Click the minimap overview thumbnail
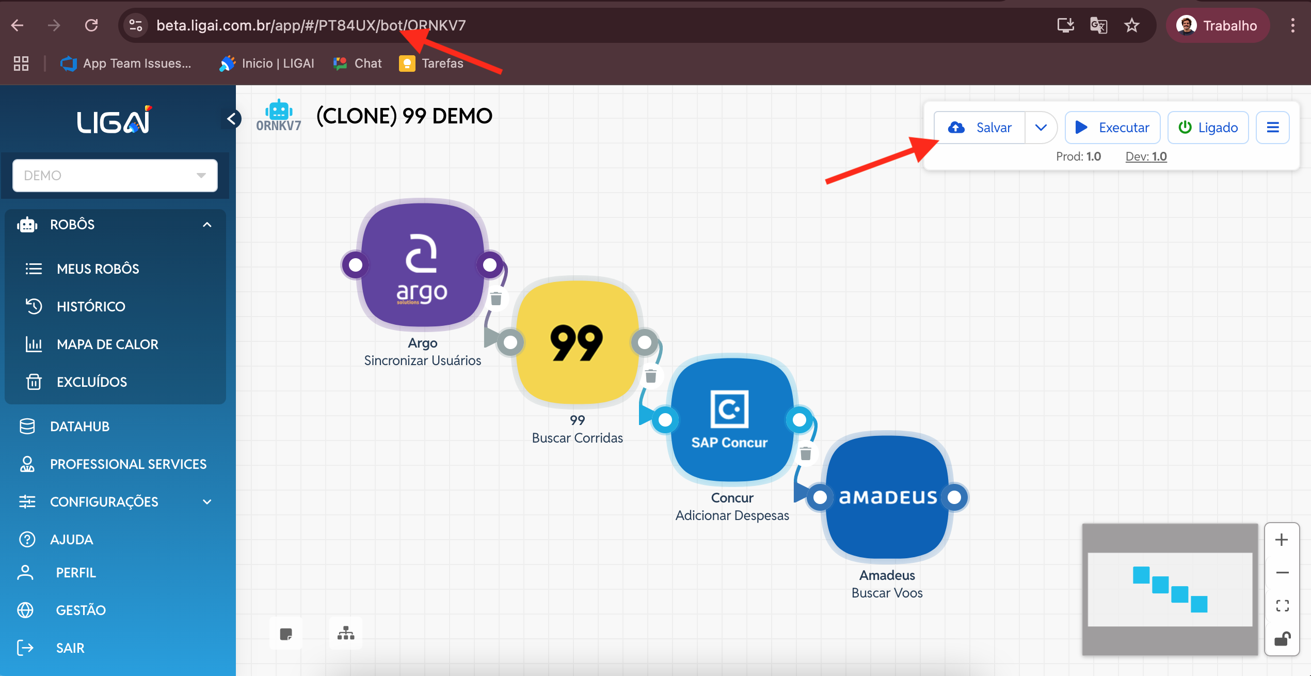Screen dimensions: 1311x676 click(1170, 589)
